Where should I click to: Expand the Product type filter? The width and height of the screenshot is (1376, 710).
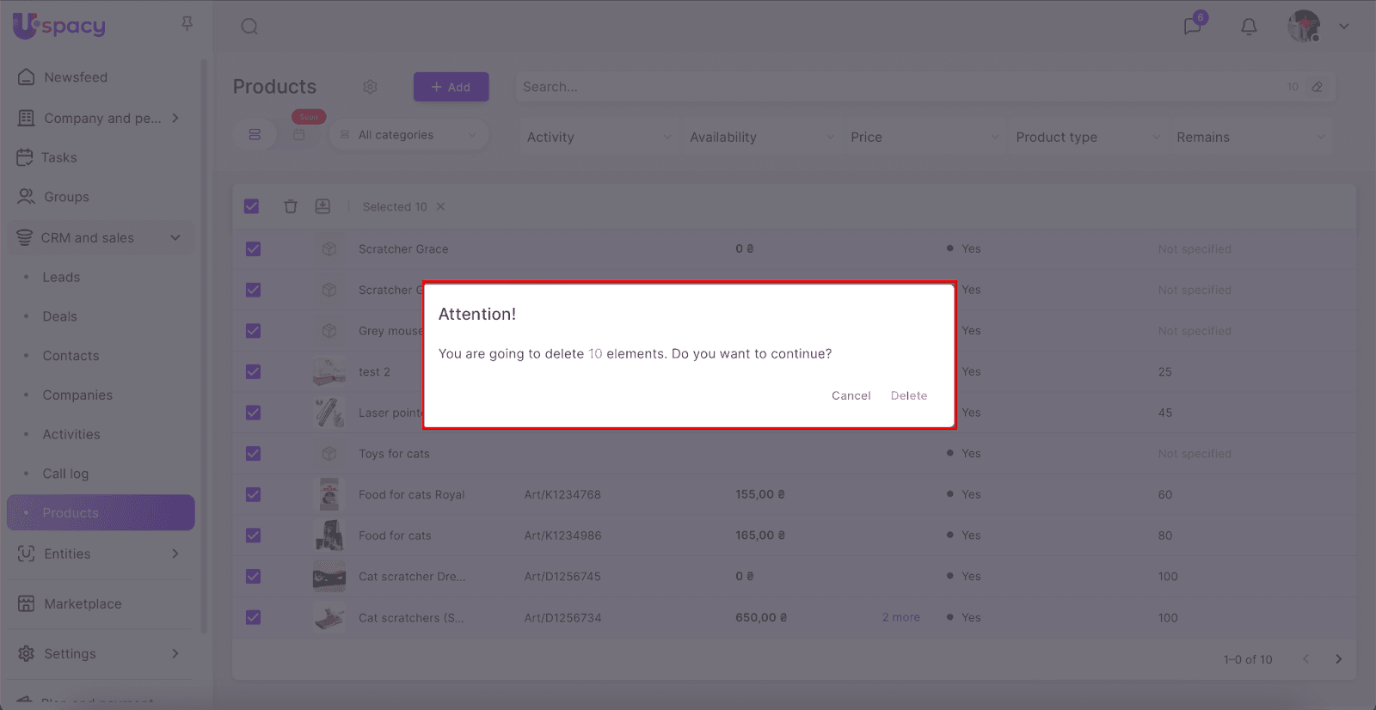pos(1087,138)
